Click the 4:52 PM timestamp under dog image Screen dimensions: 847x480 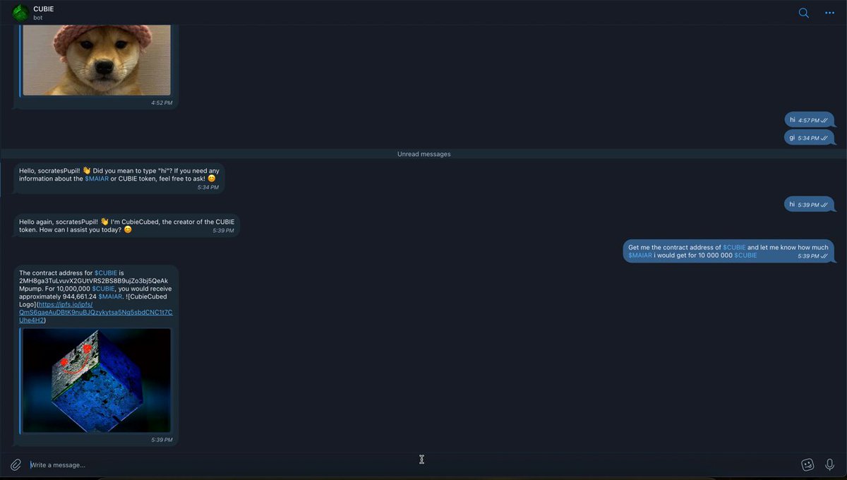pos(162,103)
